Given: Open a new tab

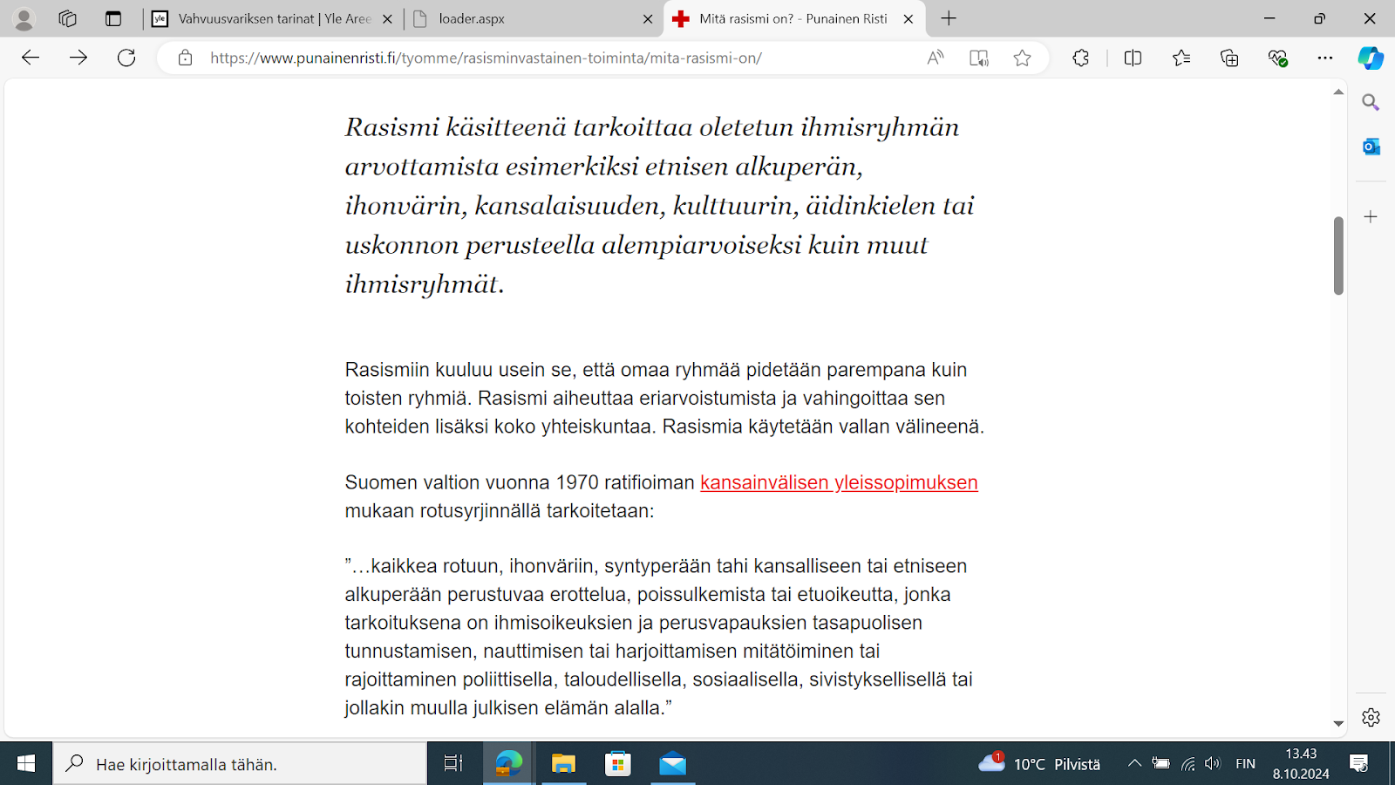Looking at the screenshot, I should click(x=949, y=18).
